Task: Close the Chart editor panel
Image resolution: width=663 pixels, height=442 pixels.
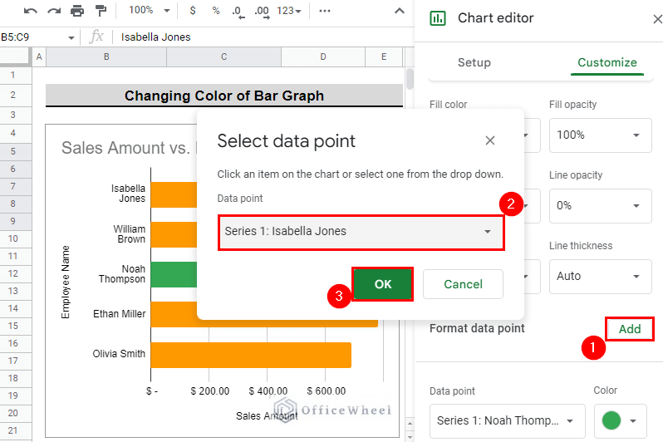Action: point(657,19)
